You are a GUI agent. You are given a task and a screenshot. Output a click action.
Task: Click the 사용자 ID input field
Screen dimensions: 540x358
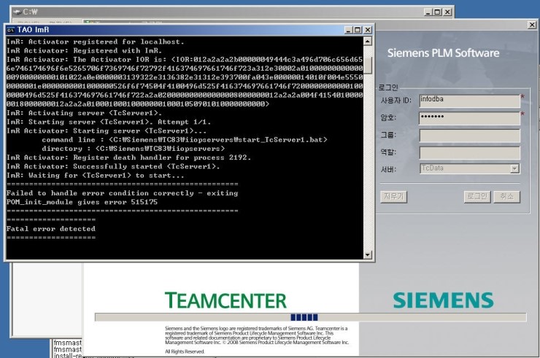[470, 101]
